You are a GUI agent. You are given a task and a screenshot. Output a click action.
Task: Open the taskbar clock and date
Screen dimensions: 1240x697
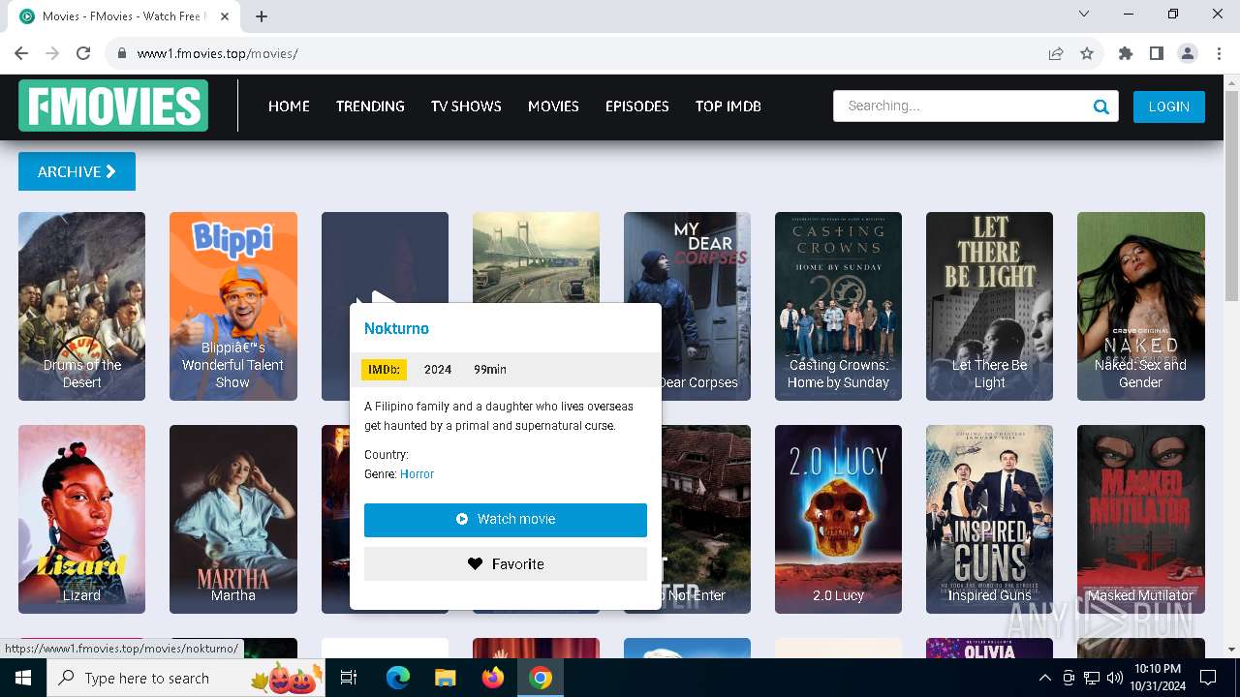click(1157, 678)
